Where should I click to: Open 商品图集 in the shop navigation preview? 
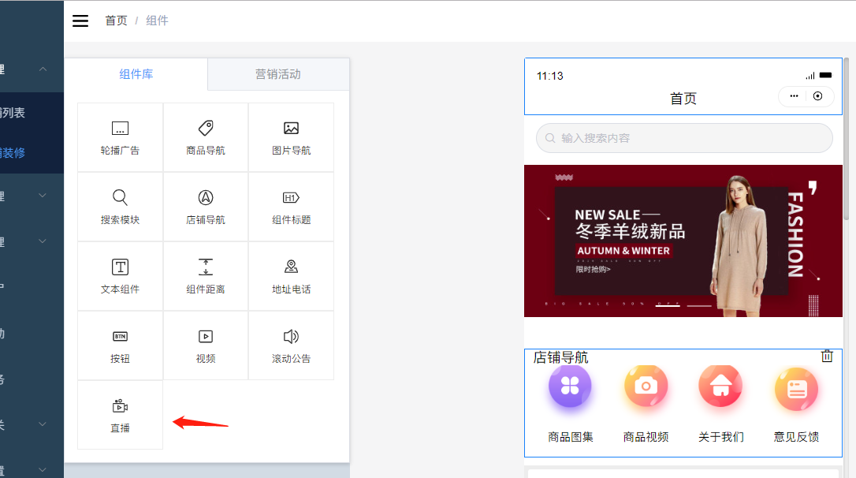(x=570, y=401)
